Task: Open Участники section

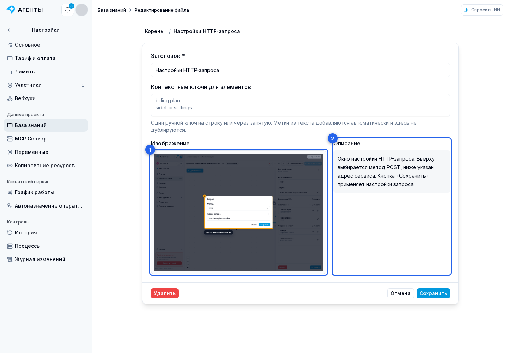Action: [46, 85]
